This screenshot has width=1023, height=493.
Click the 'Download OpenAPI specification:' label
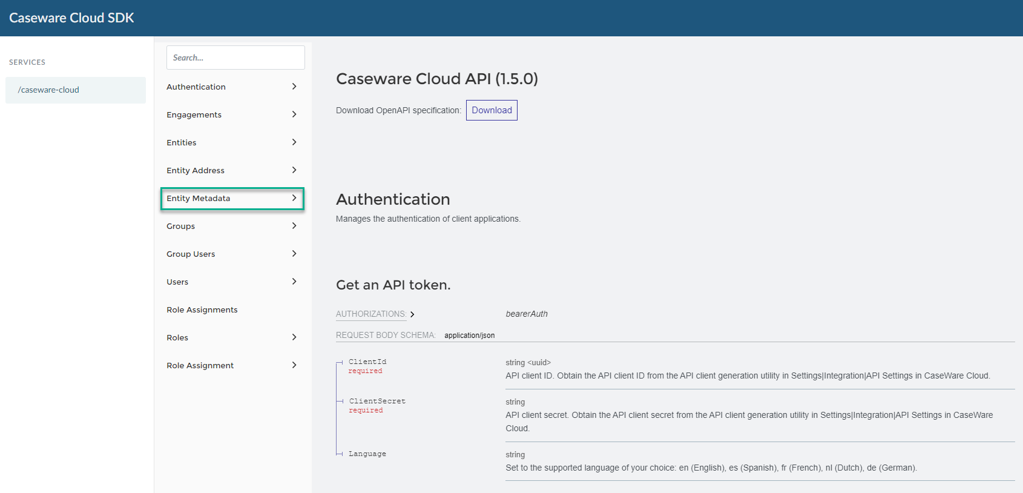pos(398,110)
